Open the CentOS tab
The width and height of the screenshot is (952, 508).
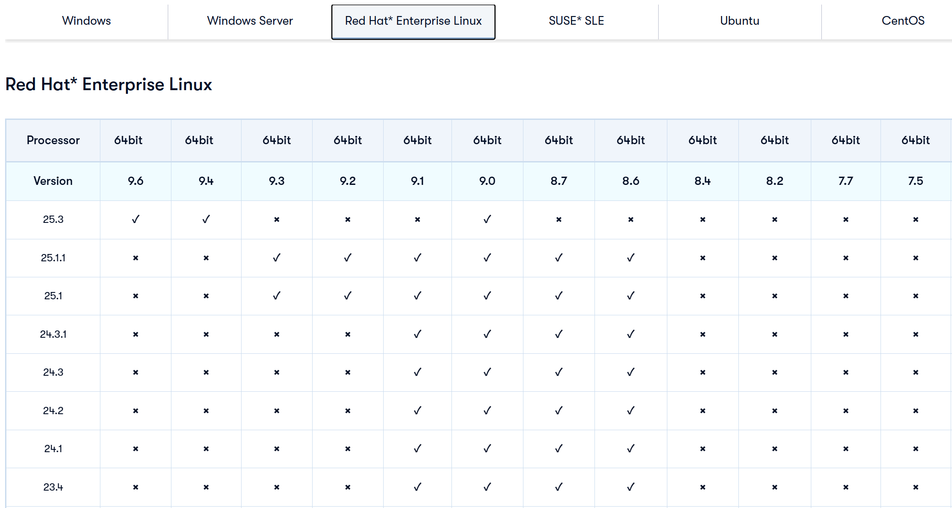click(902, 21)
